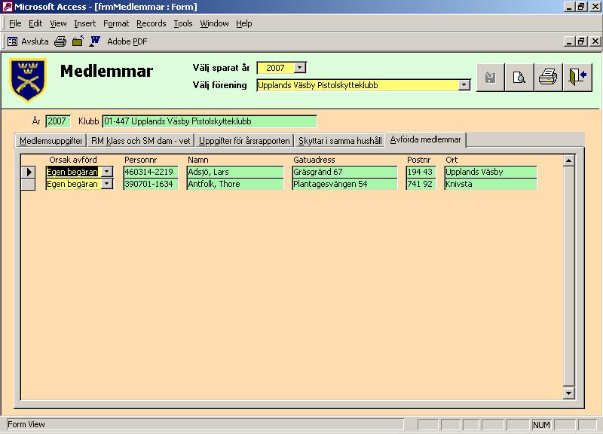
Task: Click the Word export icon
Action: pos(95,41)
